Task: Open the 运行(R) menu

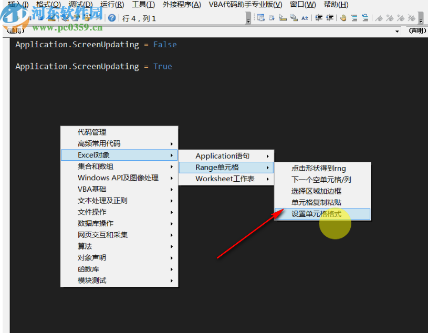Action: [112, 4]
